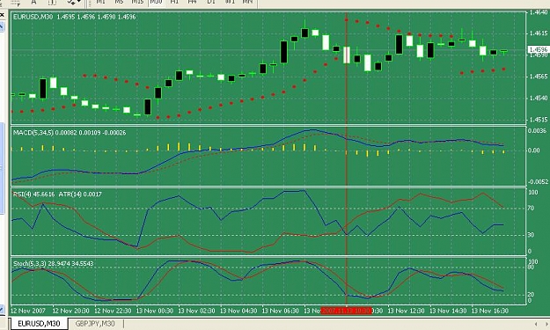Select the H1 timeframe button

[174, 2]
